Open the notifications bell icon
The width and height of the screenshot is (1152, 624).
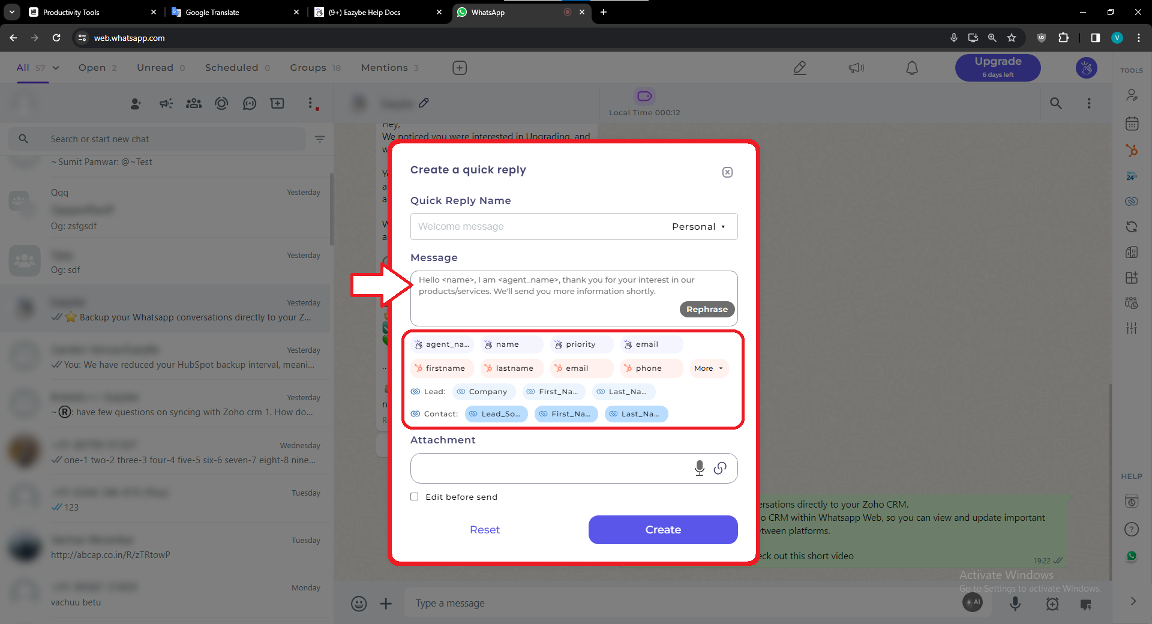tap(912, 68)
